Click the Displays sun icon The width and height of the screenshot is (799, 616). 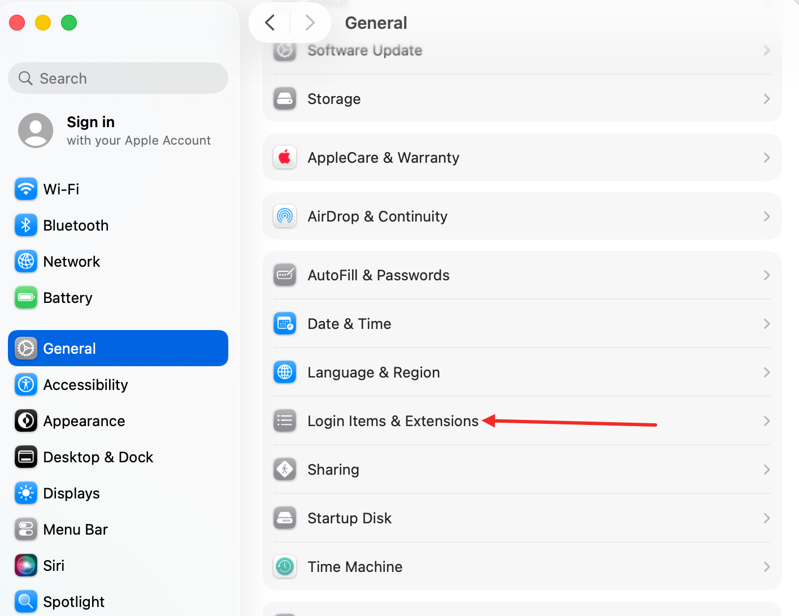coord(26,493)
